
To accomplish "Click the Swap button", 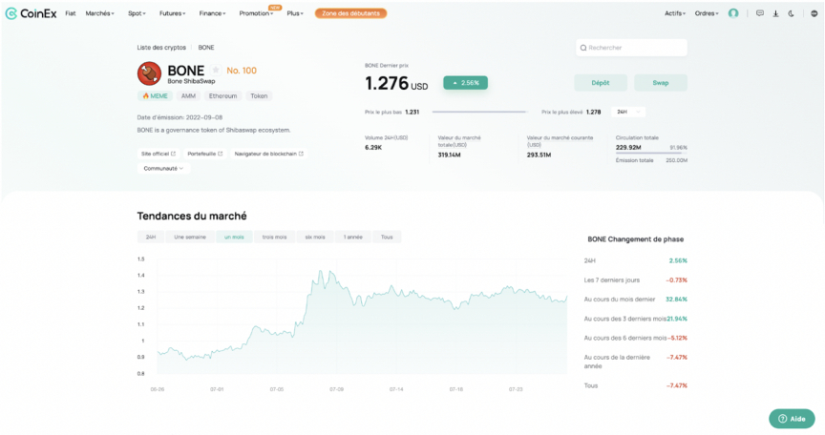I will point(661,83).
